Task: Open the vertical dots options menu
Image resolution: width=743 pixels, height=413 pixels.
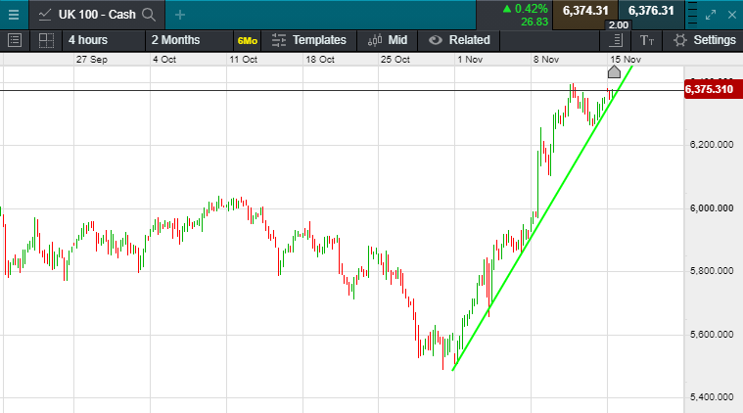Action: click(692, 15)
